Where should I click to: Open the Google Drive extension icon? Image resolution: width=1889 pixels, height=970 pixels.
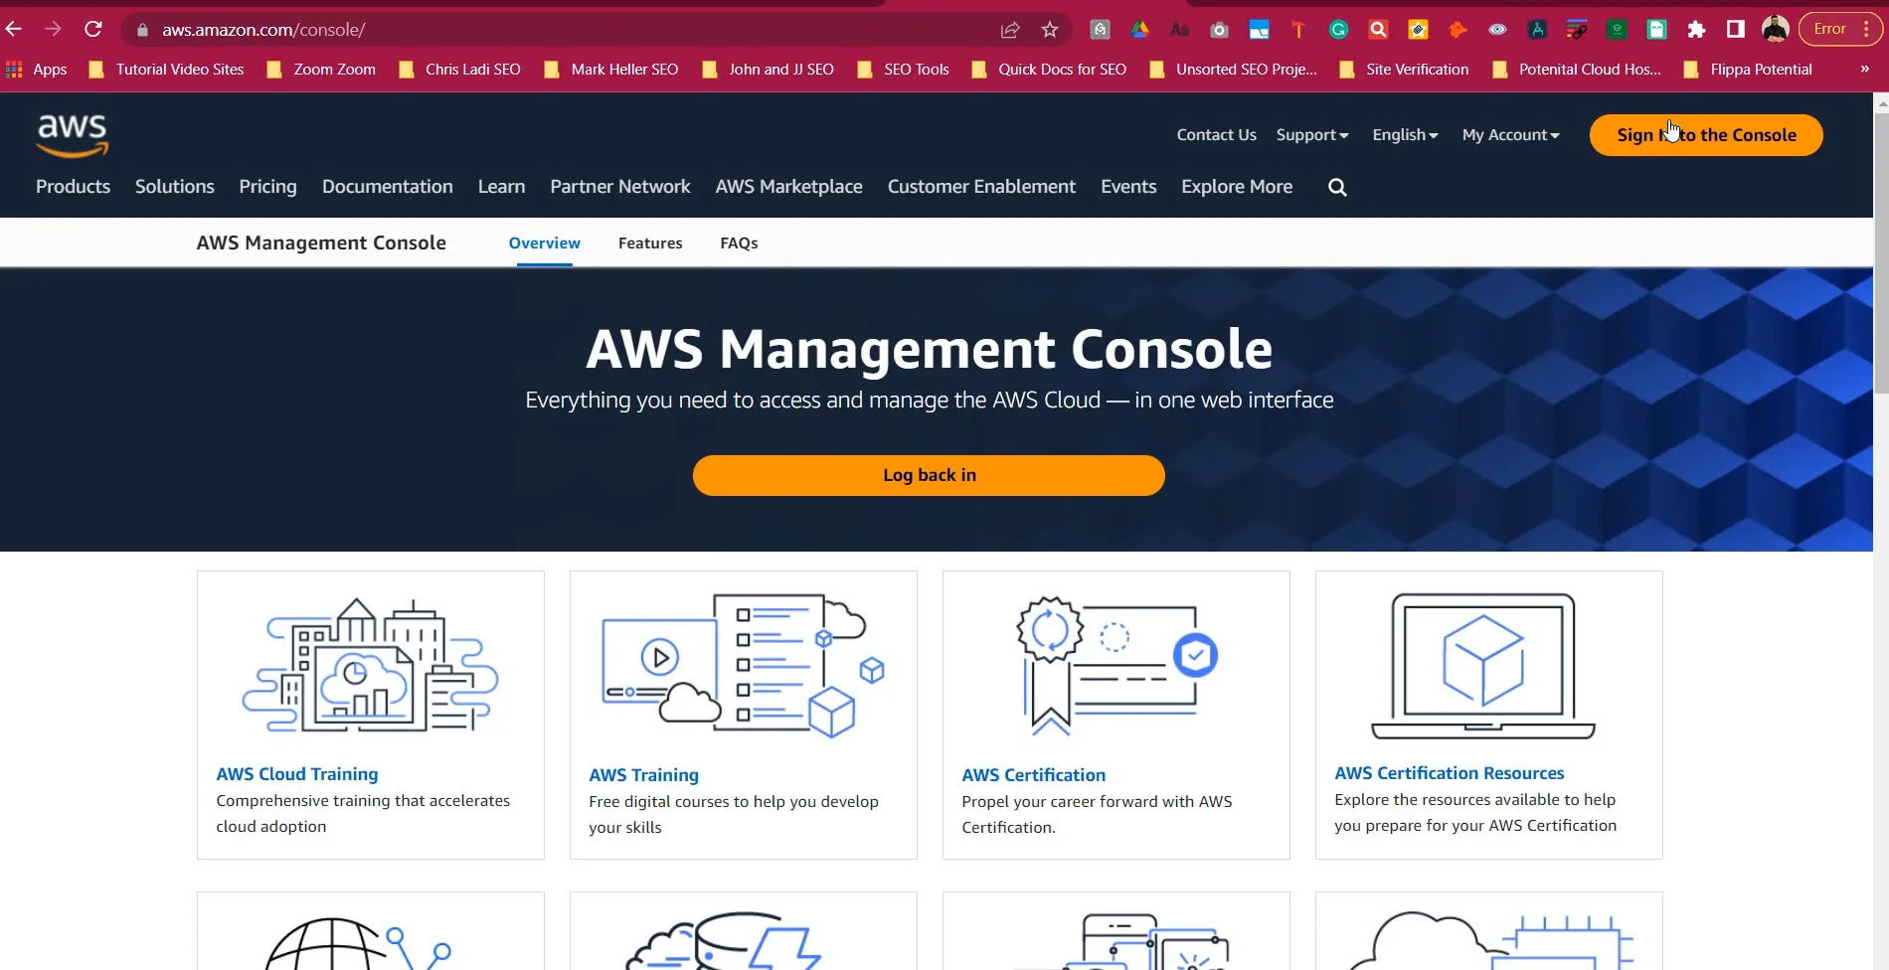pos(1139,30)
